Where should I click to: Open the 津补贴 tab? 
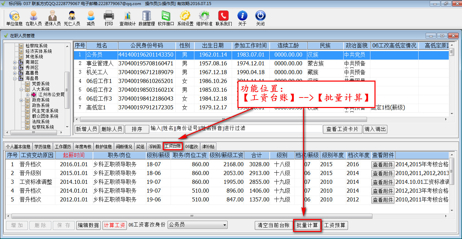[208, 147]
